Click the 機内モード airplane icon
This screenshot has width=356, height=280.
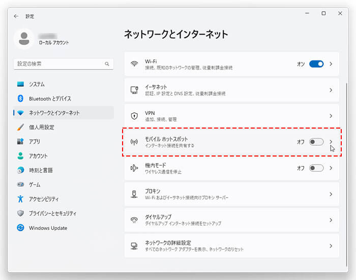[134, 168]
